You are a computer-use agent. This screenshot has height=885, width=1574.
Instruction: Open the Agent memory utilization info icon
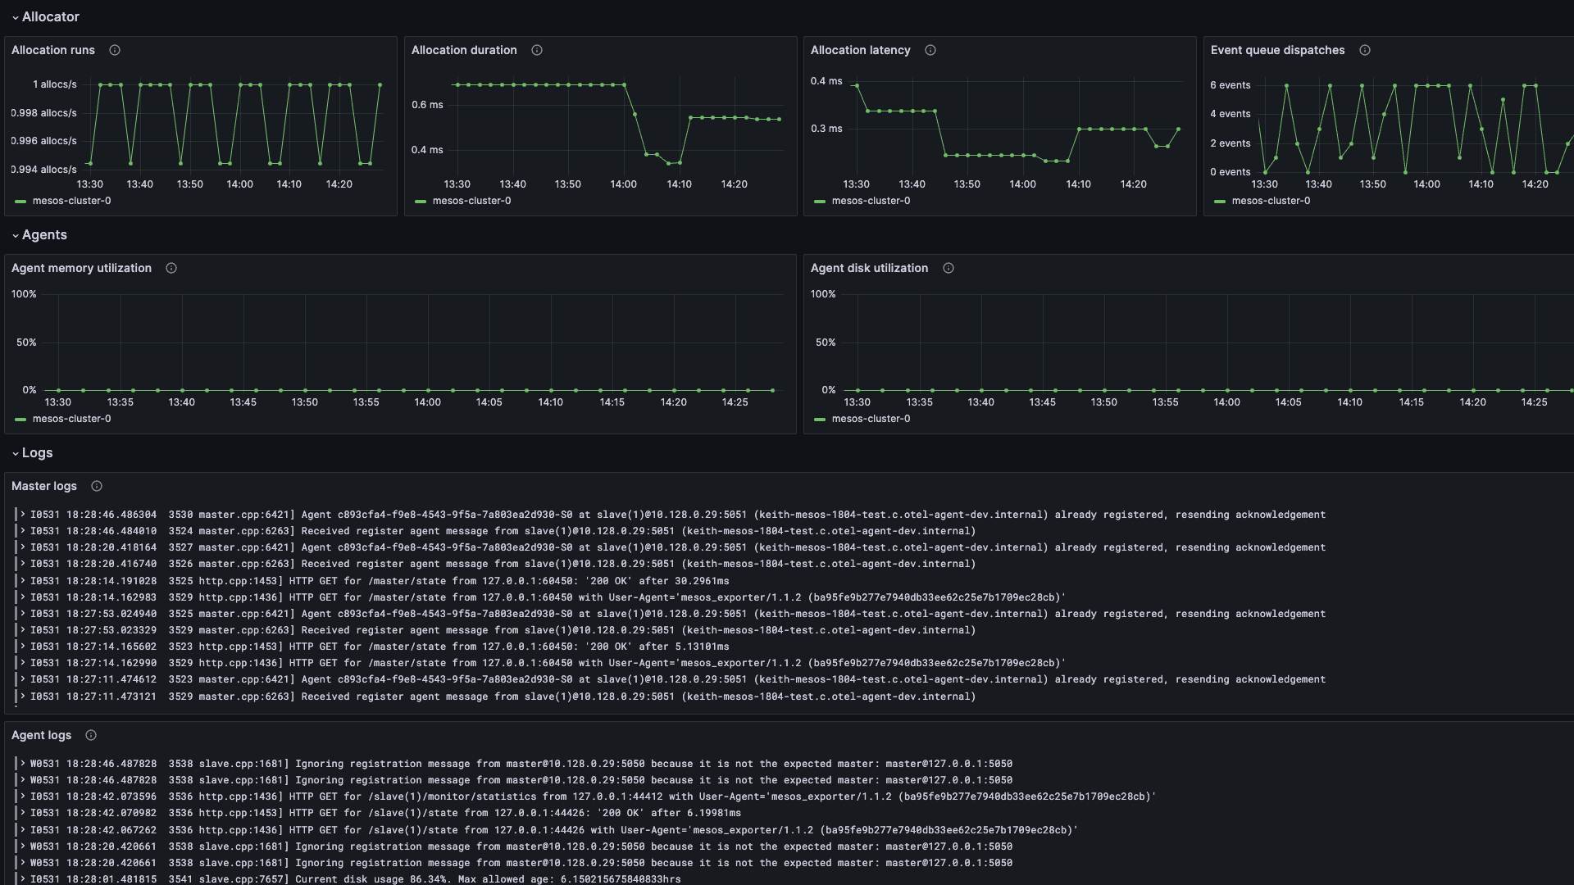coord(171,268)
